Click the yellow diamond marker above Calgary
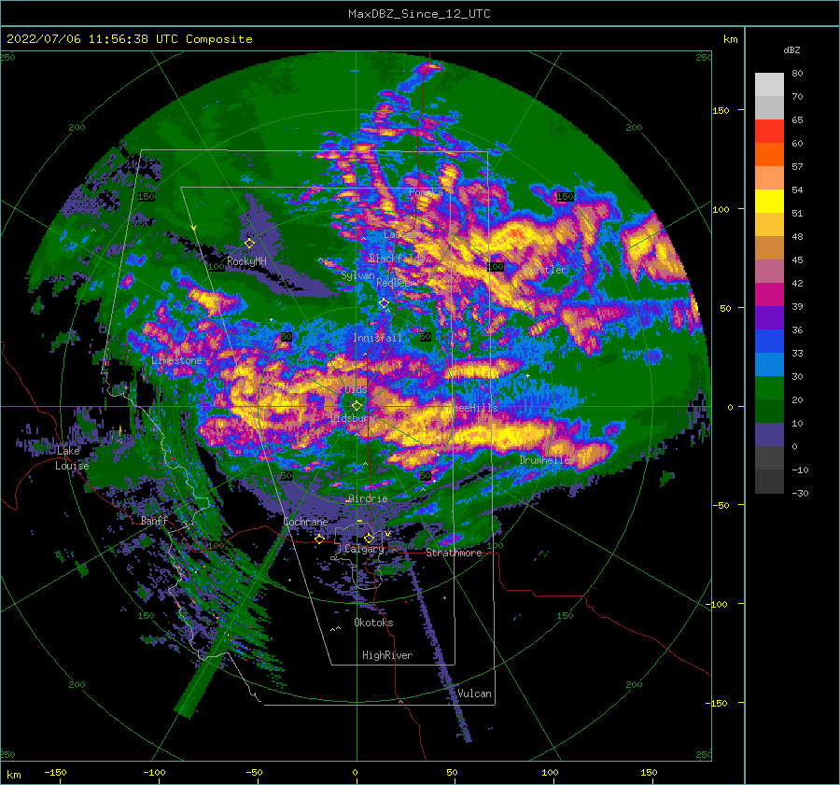840x785 pixels. pyautogui.click(x=369, y=538)
